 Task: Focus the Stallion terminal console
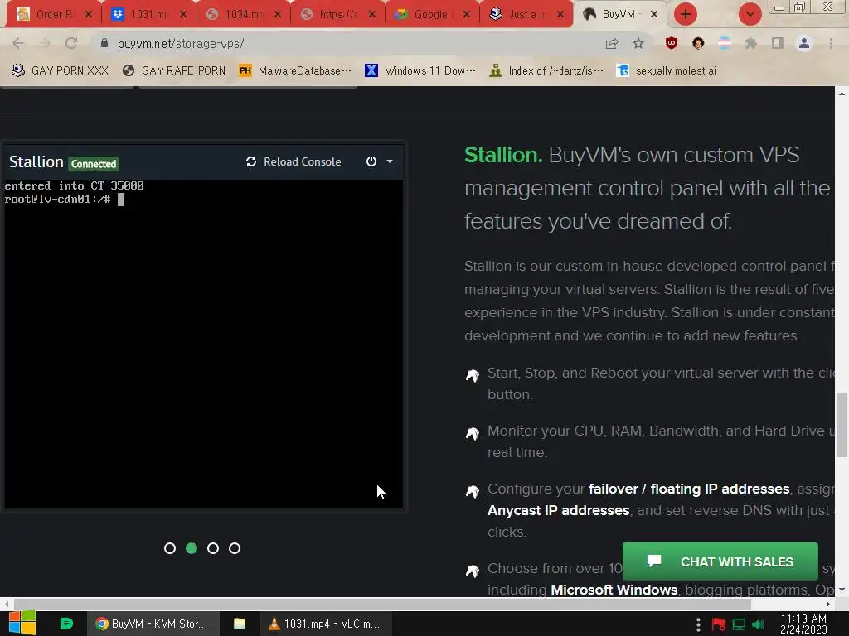[x=204, y=344]
